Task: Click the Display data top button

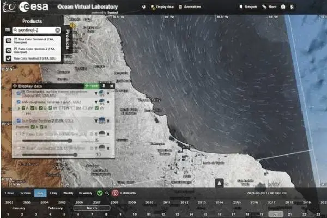Action: (162, 7)
